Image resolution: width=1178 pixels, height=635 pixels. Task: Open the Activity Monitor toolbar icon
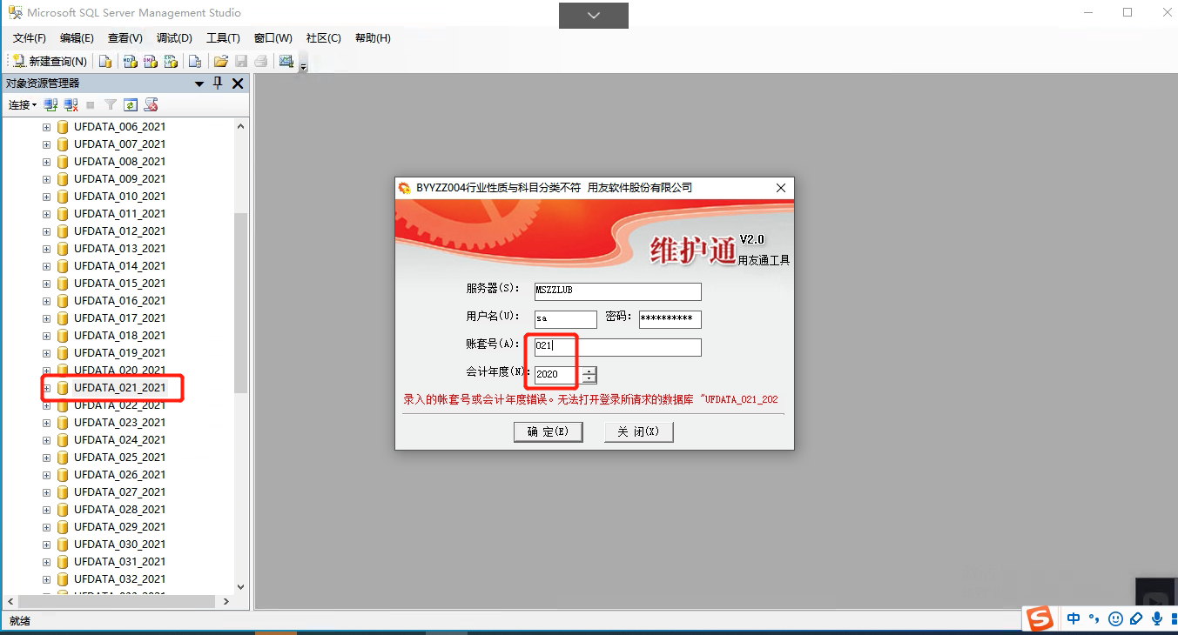coord(286,61)
